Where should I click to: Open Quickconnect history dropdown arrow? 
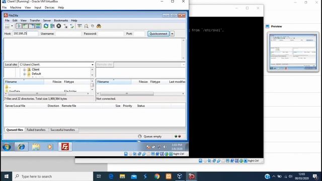click(172, 34)
